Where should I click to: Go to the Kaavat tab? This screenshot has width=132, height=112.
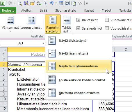89,10
